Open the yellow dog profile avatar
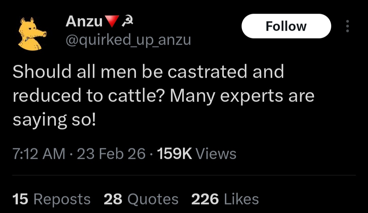Screen dimensions: 368x213 [32, 34]
